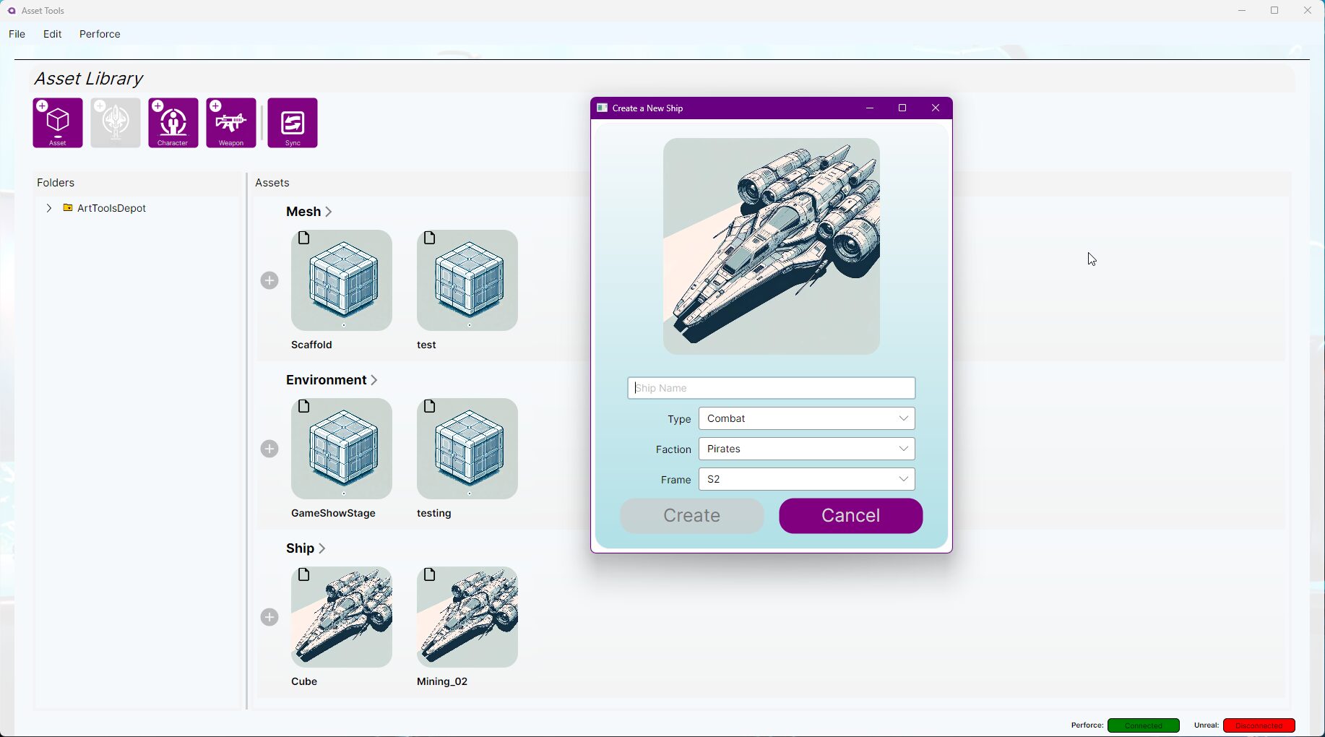
Task: Expand the ArtToolsDepot folder tree
Action: coord(48,208)
